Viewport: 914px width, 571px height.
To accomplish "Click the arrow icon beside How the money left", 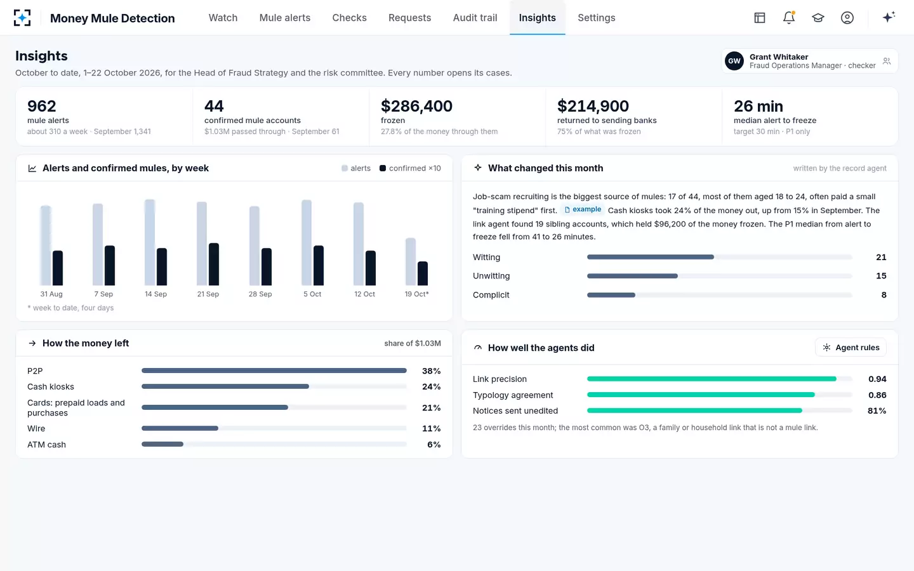I will click(32, 343).
